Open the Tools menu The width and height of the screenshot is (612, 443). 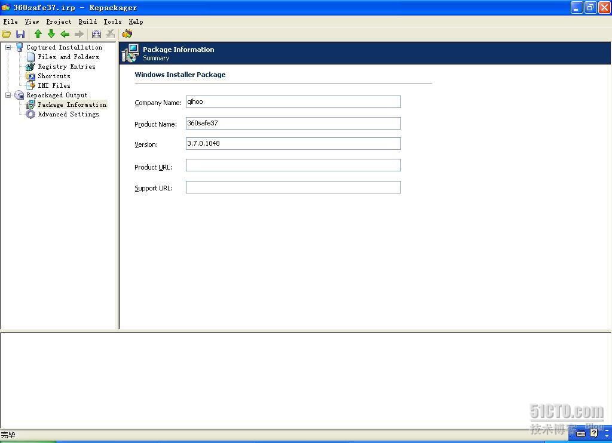point(112,21)
